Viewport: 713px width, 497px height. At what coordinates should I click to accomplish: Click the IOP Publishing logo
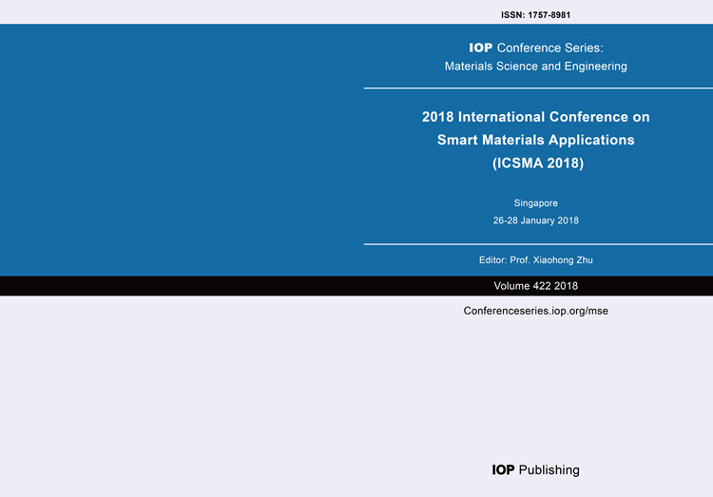(x=535, y=469)
